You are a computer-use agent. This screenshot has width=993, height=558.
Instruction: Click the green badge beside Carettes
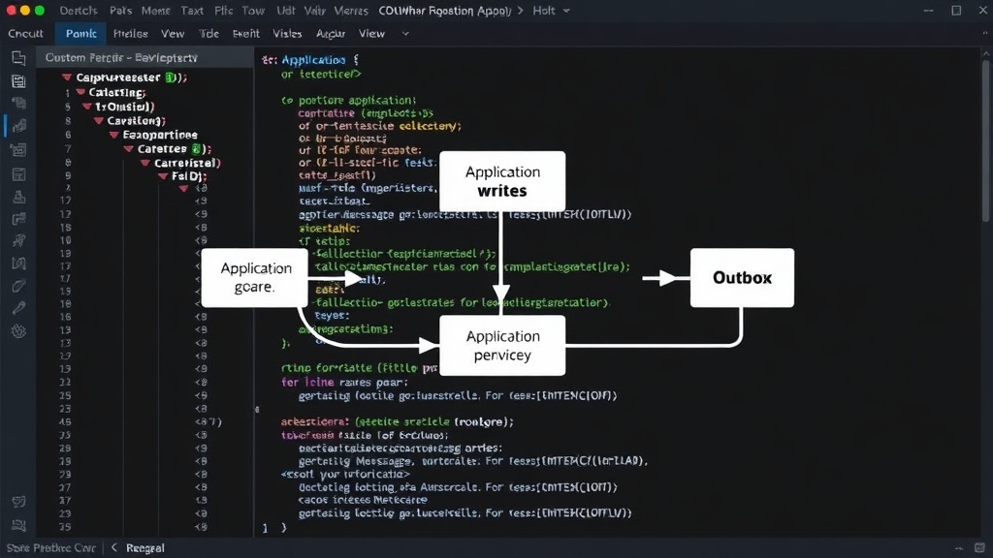(196, 148)
